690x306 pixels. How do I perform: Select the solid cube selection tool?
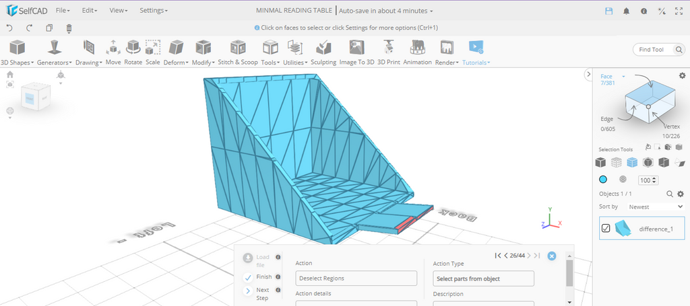tap(600, 163)
